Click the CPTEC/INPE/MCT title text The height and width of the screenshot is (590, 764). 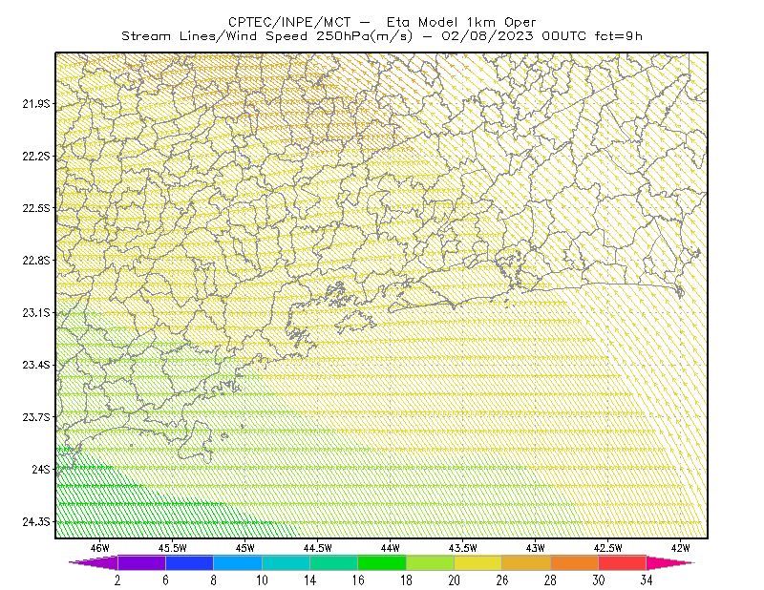(289, 22)
